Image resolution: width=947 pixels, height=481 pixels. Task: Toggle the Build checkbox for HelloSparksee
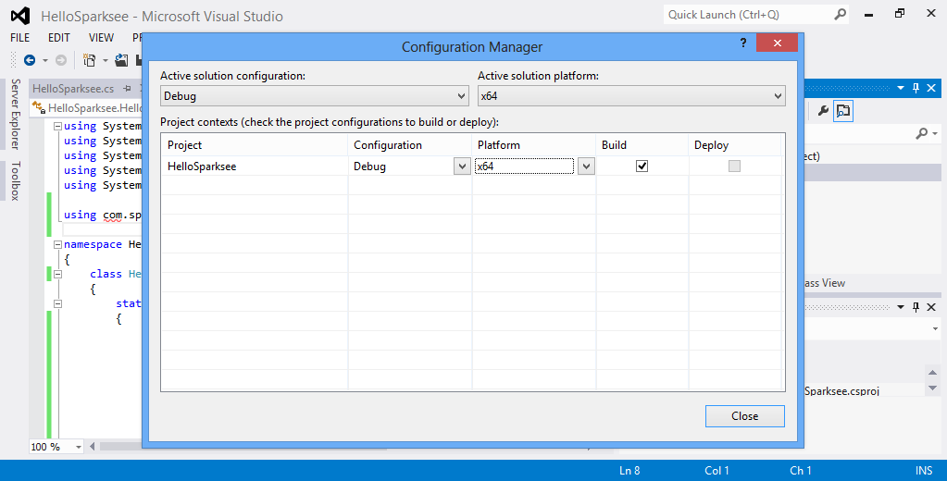(642, 166)
